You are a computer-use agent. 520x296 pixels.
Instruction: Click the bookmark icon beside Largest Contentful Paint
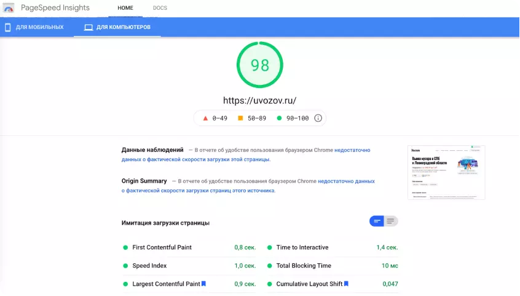pos(203,283)
